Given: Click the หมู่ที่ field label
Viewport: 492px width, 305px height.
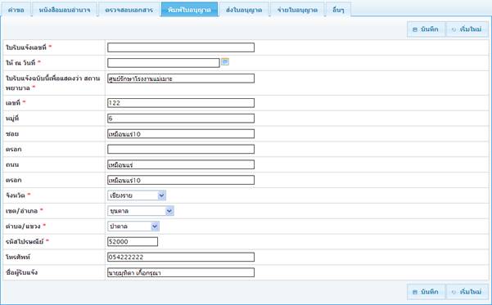Looking at the screenshot, I should tap(12, 119).
